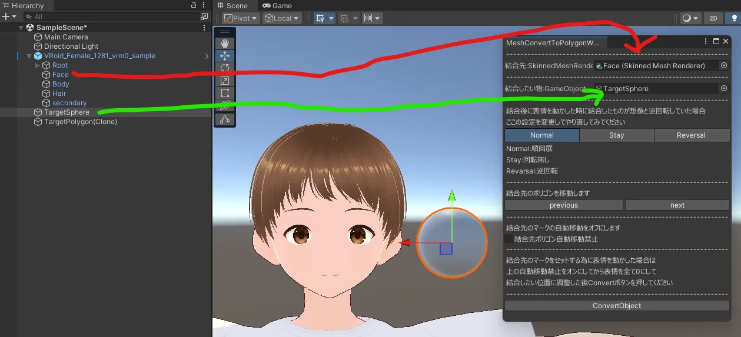Maximize the MeshConvertToPolygon window
Screen dimensions: 741x337
[x=716, y=42]
